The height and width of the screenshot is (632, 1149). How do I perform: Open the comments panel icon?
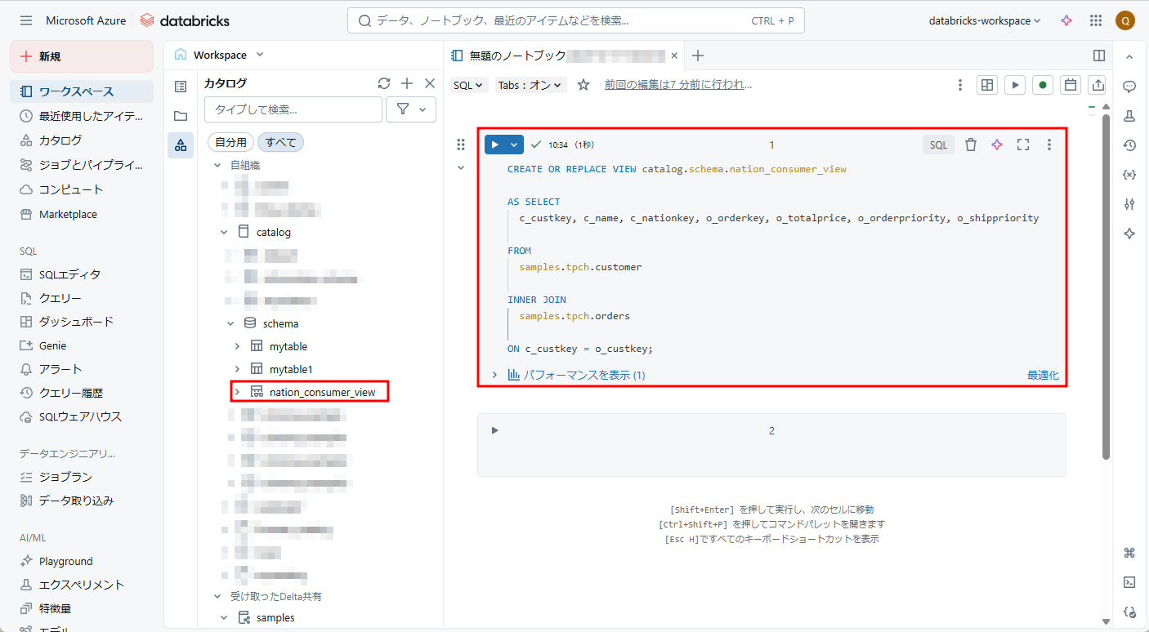point(1129,87)
